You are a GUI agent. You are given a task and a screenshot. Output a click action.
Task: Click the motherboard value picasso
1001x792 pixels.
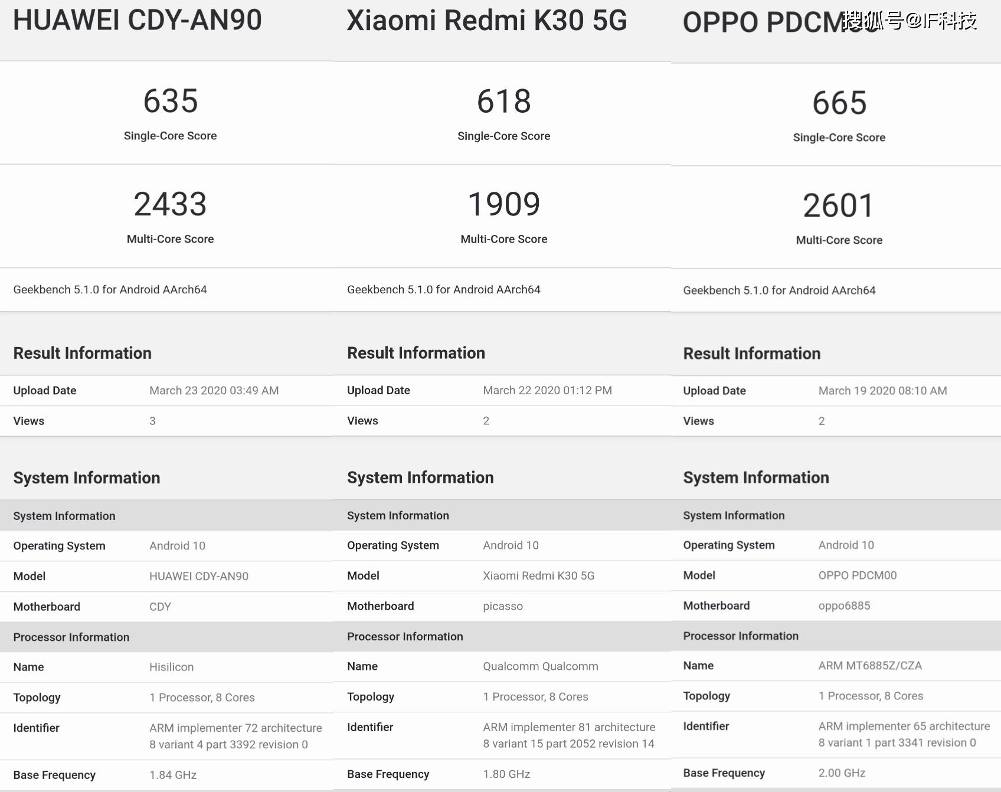(502, 606)
